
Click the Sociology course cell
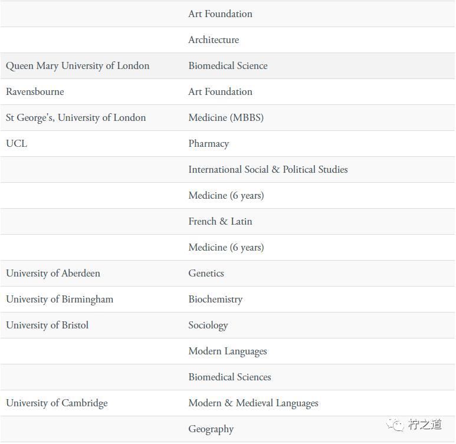pyautogui.click(x=208, y=325)
